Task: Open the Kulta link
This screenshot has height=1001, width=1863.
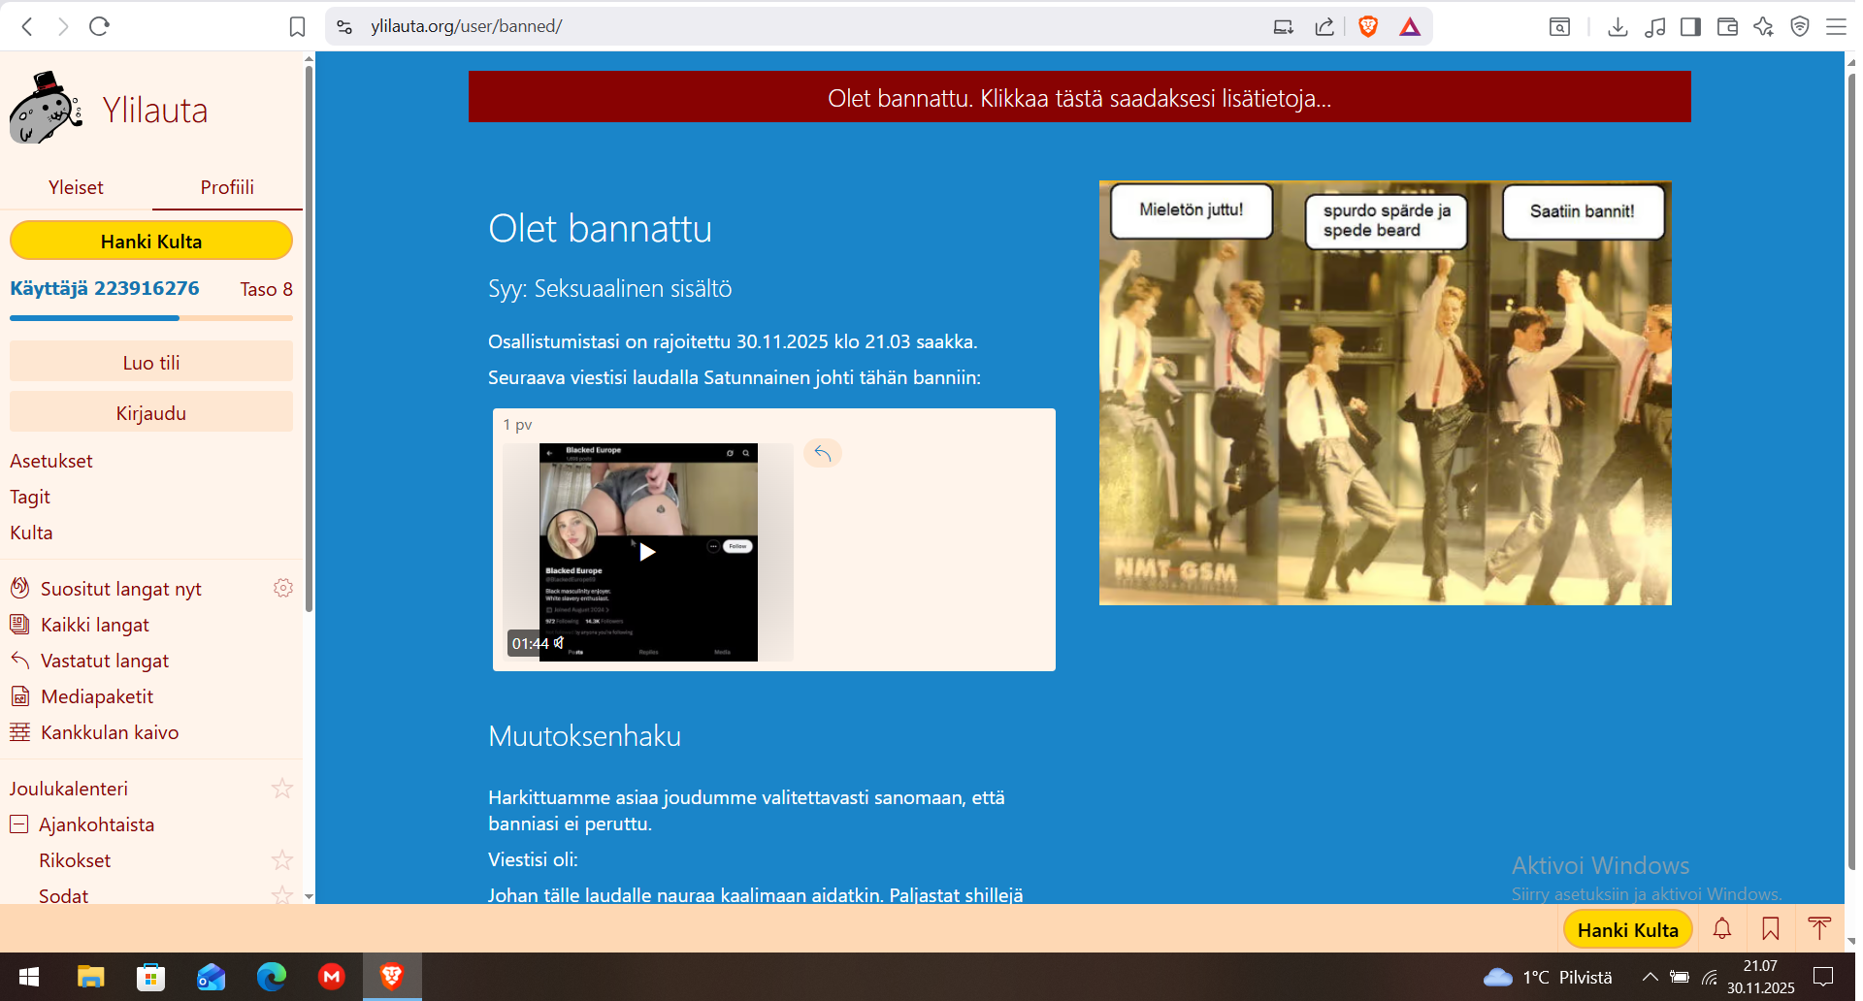Action: [31, 533]
